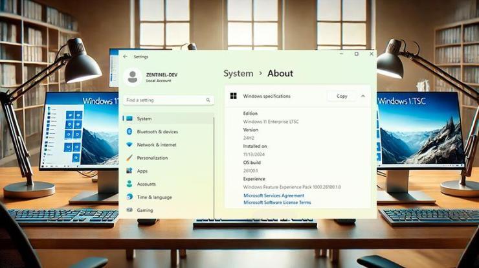Click the search magnifier icon

[208, 100]
